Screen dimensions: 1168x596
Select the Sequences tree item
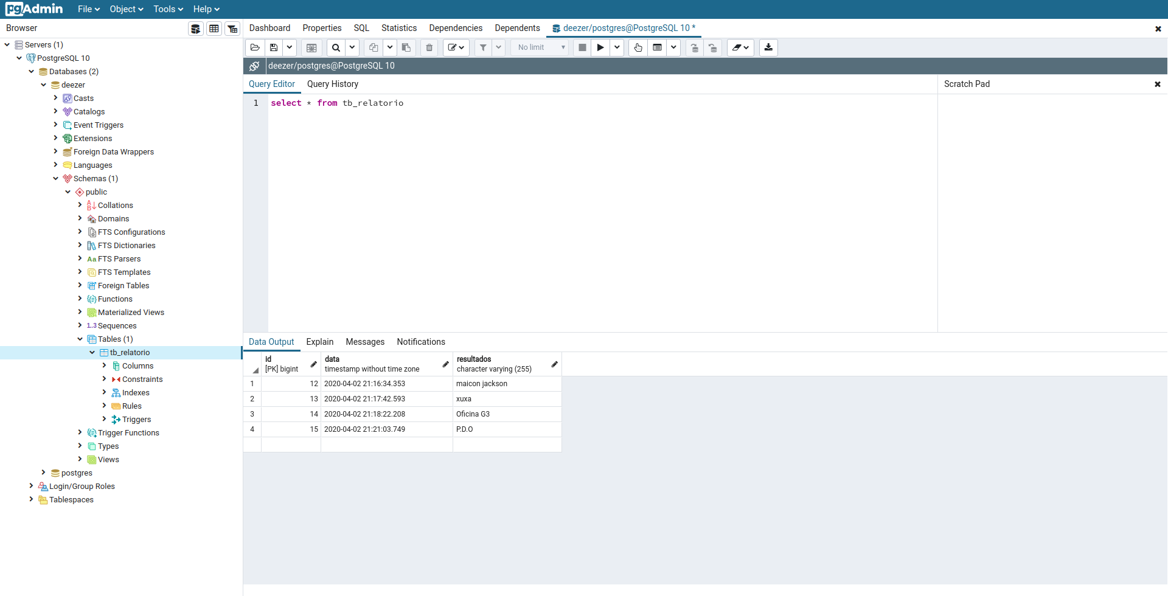coord(117,325)
